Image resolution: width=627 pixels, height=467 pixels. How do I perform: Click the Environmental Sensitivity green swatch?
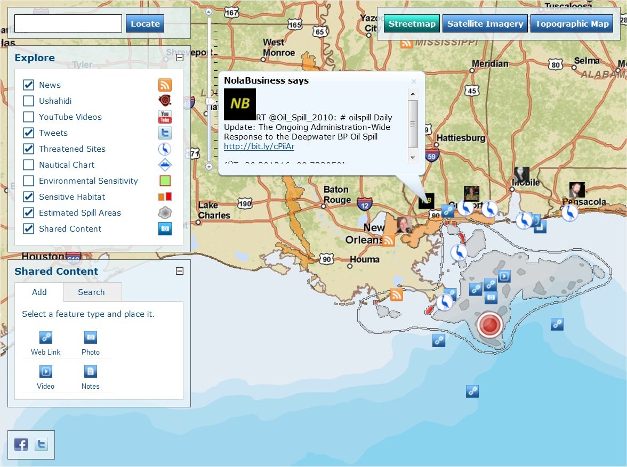165,181
